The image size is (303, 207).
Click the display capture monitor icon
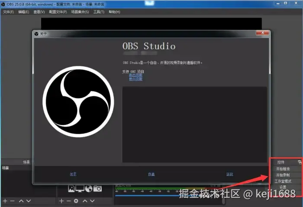click(80, 189)
